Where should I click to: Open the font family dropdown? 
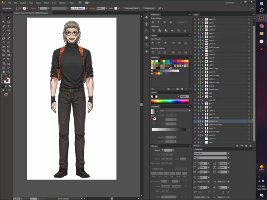pyautogui.click(x=228, y=153)
